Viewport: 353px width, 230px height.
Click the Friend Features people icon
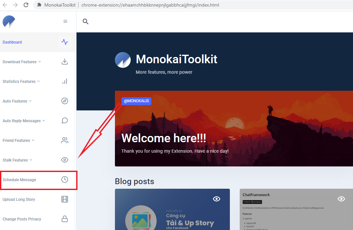[x=65, y=140]
